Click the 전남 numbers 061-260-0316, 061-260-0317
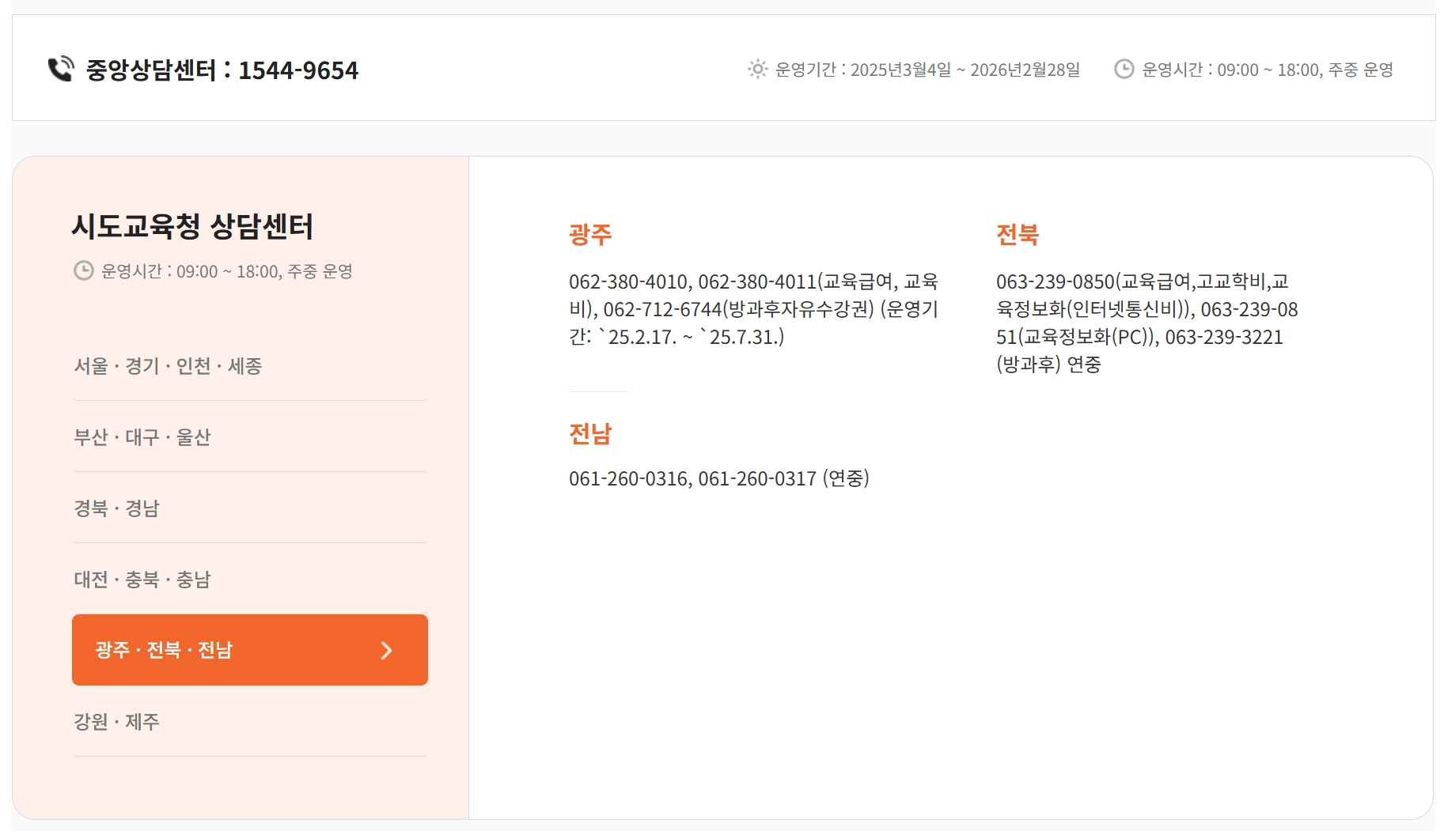The width and height of the screenshot is (1444, 831). (719, 478)
